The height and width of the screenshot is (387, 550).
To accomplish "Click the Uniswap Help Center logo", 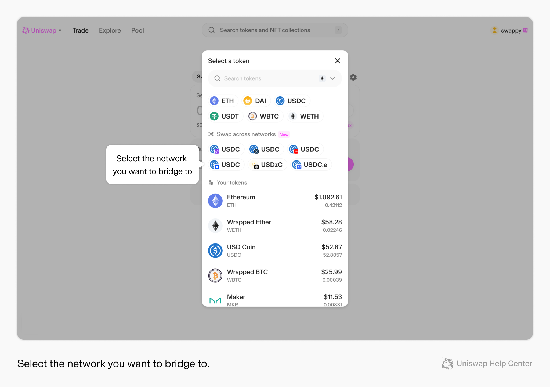I will (487, 363).
